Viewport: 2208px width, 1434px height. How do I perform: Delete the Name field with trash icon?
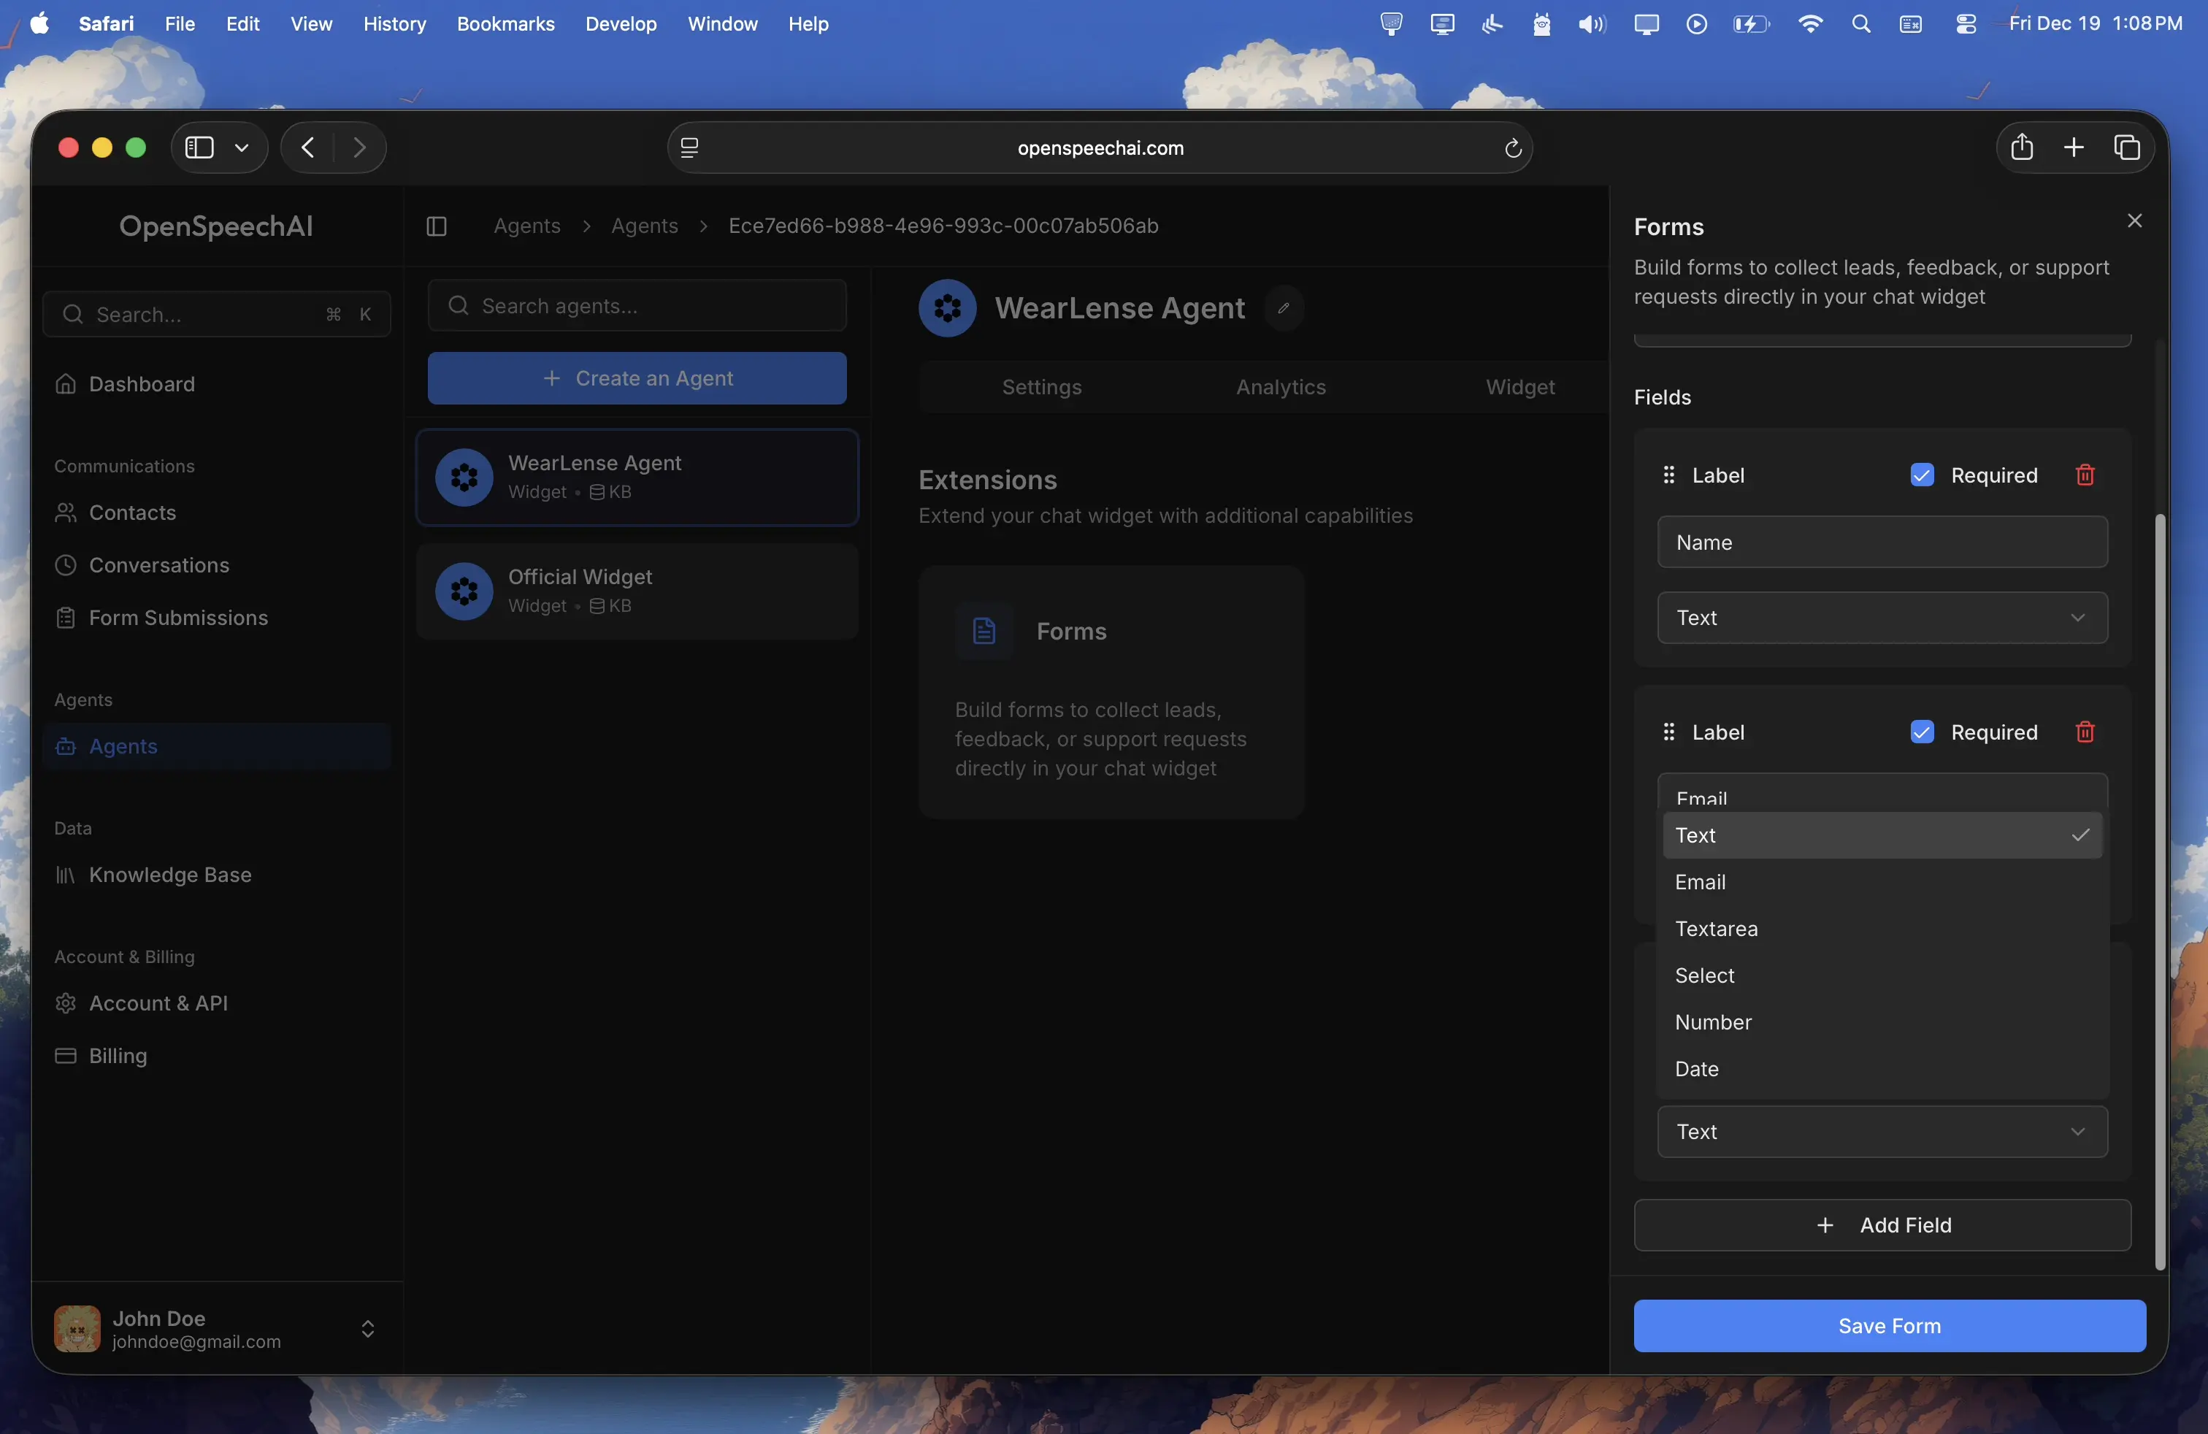(x=2085, y=475)
